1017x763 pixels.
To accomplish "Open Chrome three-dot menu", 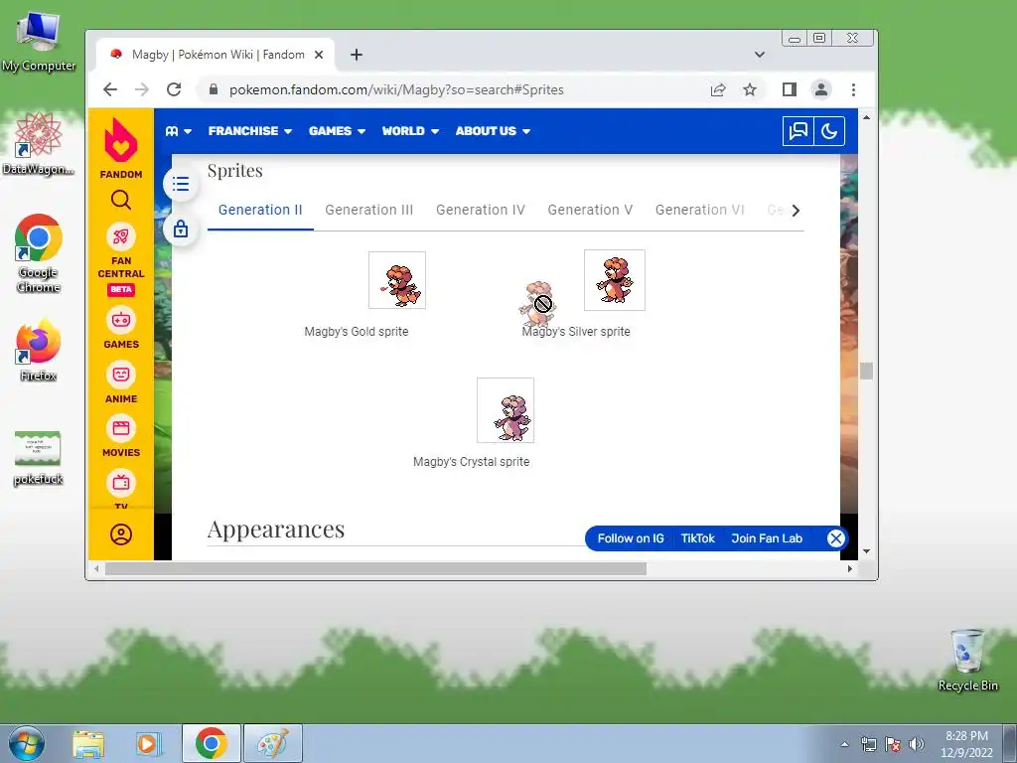I will 853,89.
